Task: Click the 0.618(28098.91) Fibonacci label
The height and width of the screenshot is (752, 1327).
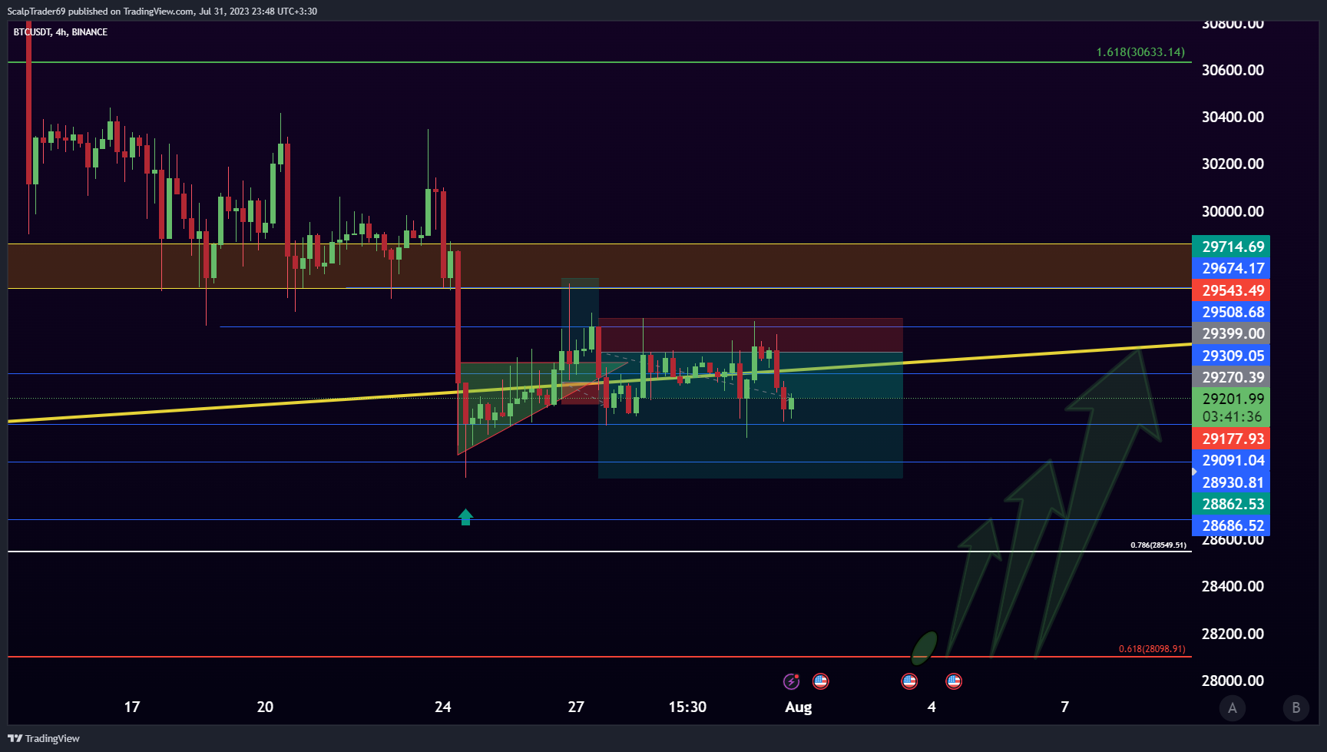Action: click(1152, 649)
